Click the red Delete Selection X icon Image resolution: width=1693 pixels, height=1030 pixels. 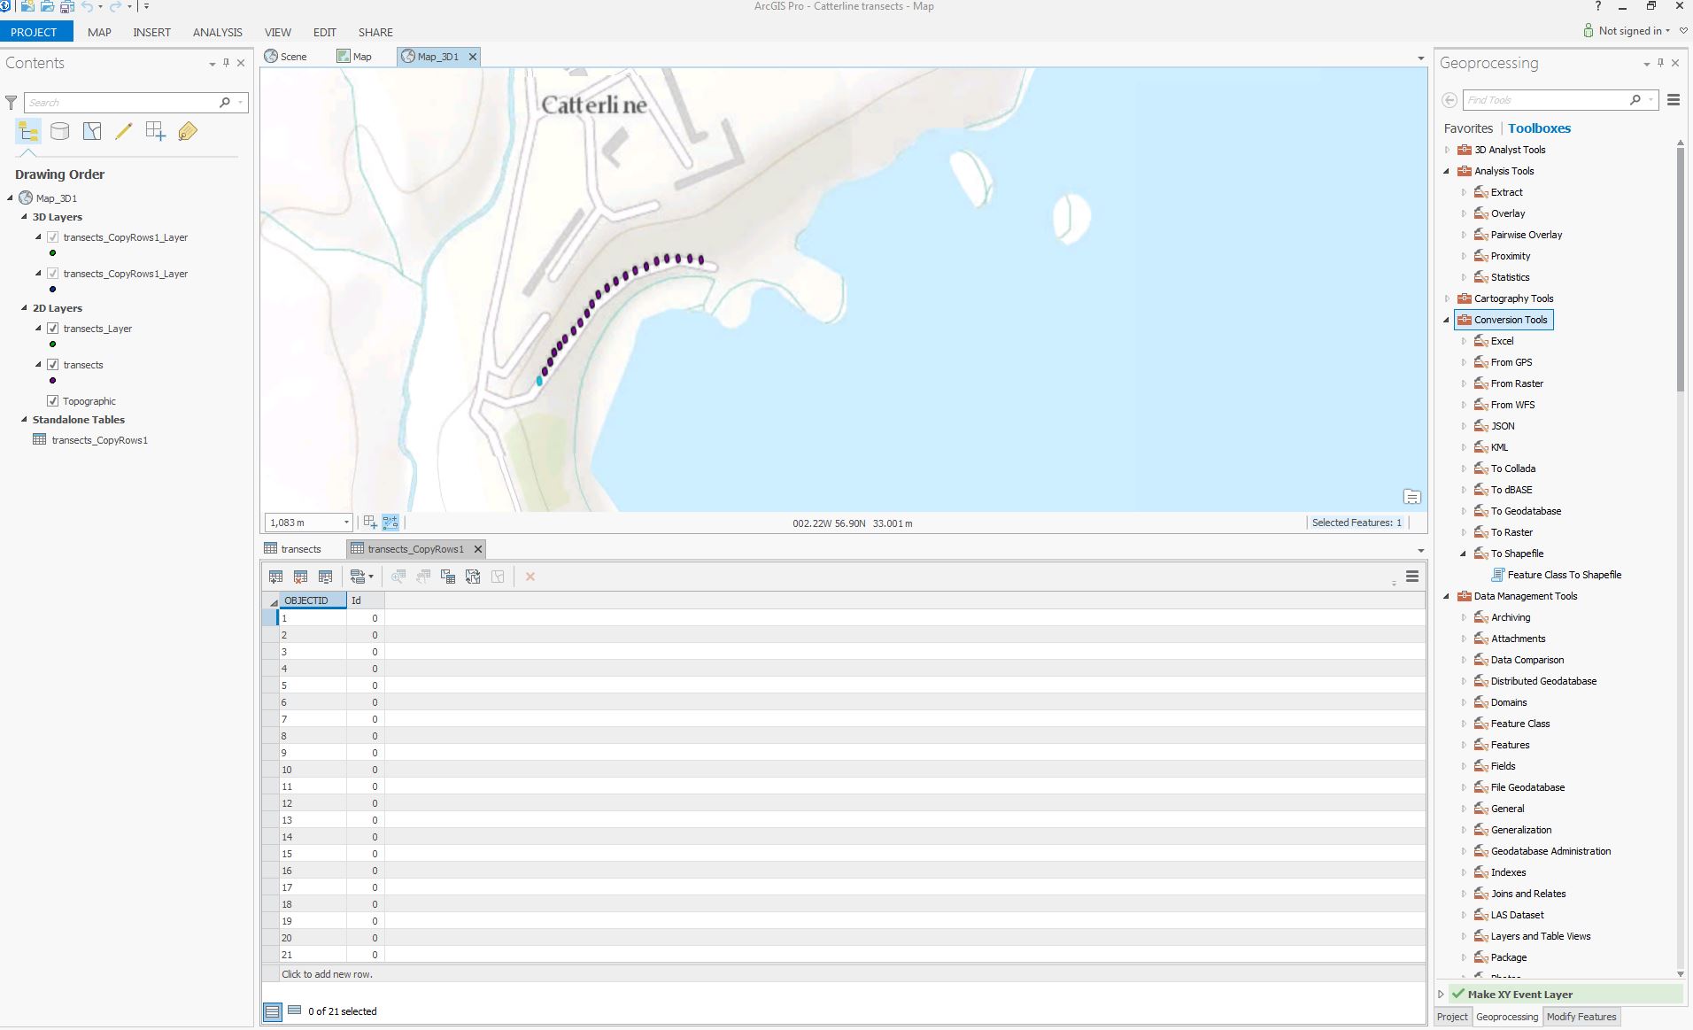pos(530,577)
